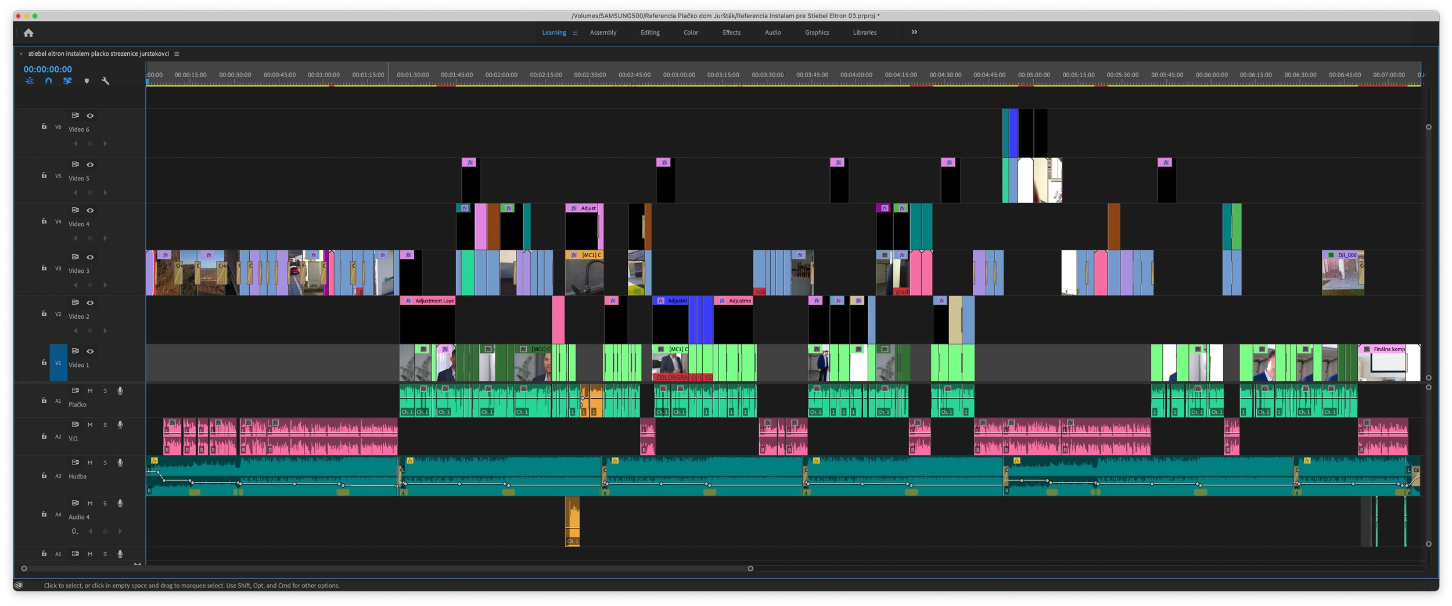Screen dimensions: 1452x606
Task: Grab the horizontal zoom scrollbar right handle
Action: [x=750, y=568]
